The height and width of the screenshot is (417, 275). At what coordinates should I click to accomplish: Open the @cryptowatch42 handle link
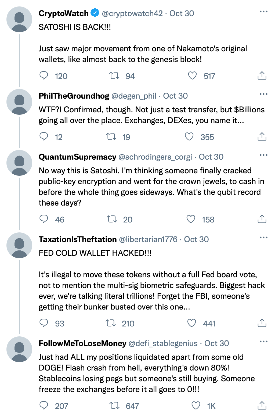point(132,13)
